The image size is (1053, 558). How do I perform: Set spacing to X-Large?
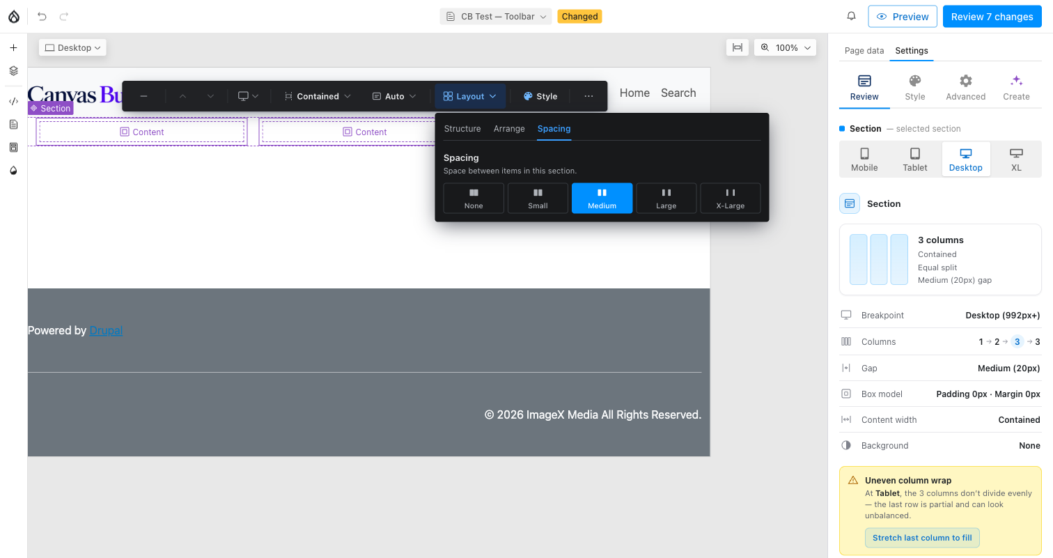click(730, 199)
